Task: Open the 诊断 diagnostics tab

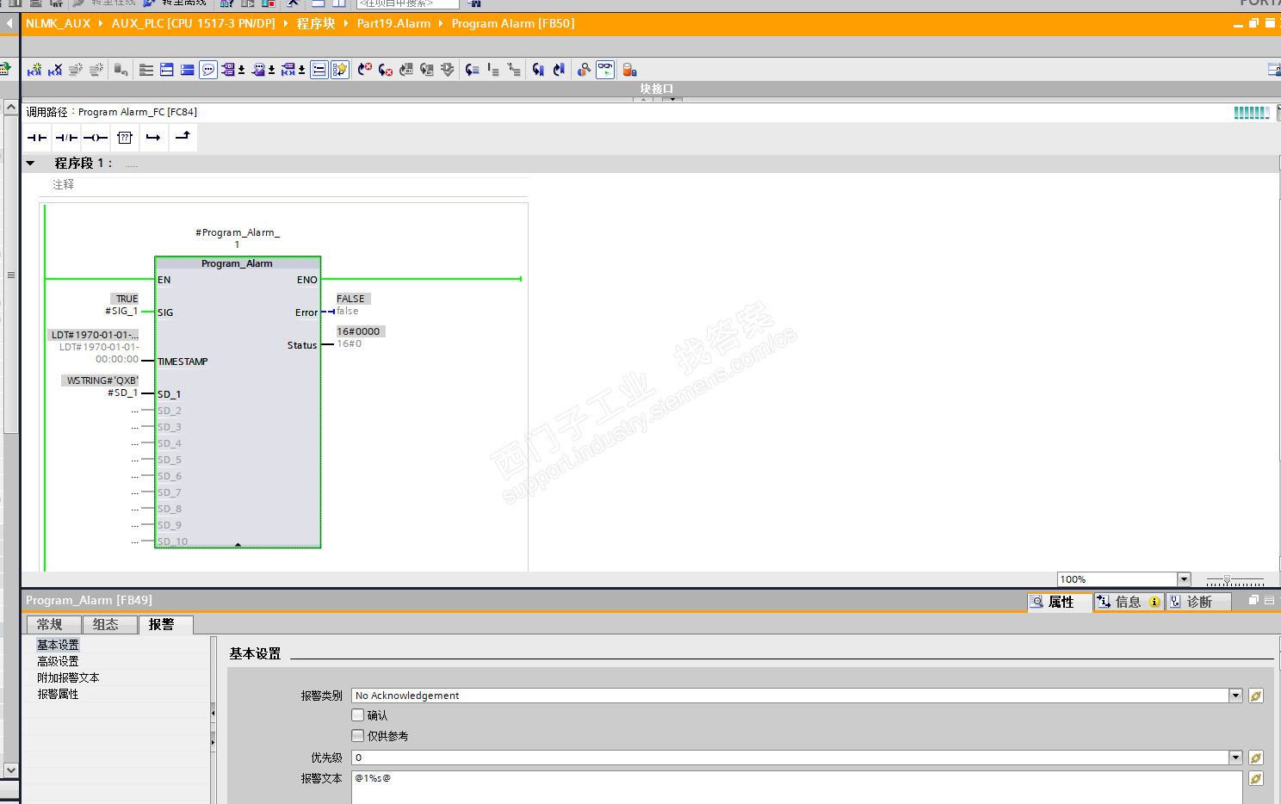Action: point(1198,602)
